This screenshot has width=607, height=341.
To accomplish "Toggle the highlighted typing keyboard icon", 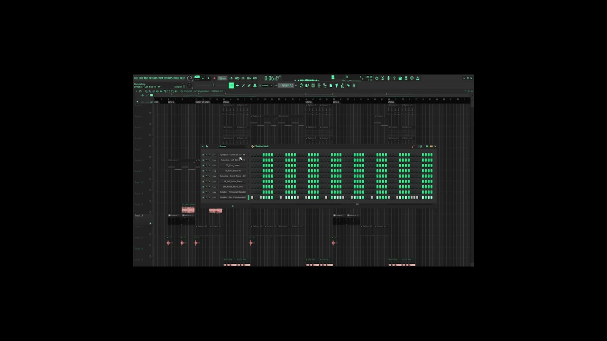I will coord(231,85).
